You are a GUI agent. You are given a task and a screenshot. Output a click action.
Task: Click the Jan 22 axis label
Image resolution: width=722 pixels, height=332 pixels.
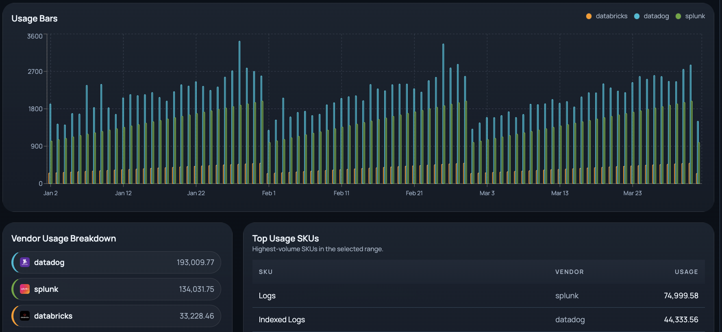(x=196, y=193)
